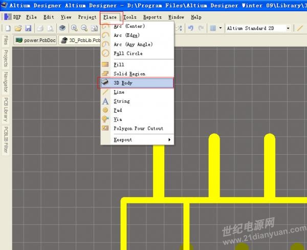Choose Via menu item

[x=137, y=119]
